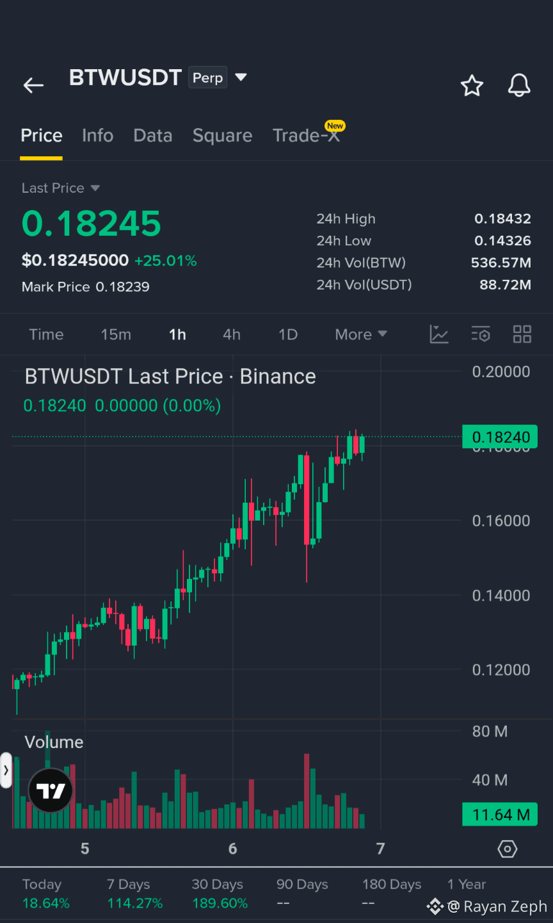Open the Square tab
Viewport: 553px width, 923px height.
222,136
